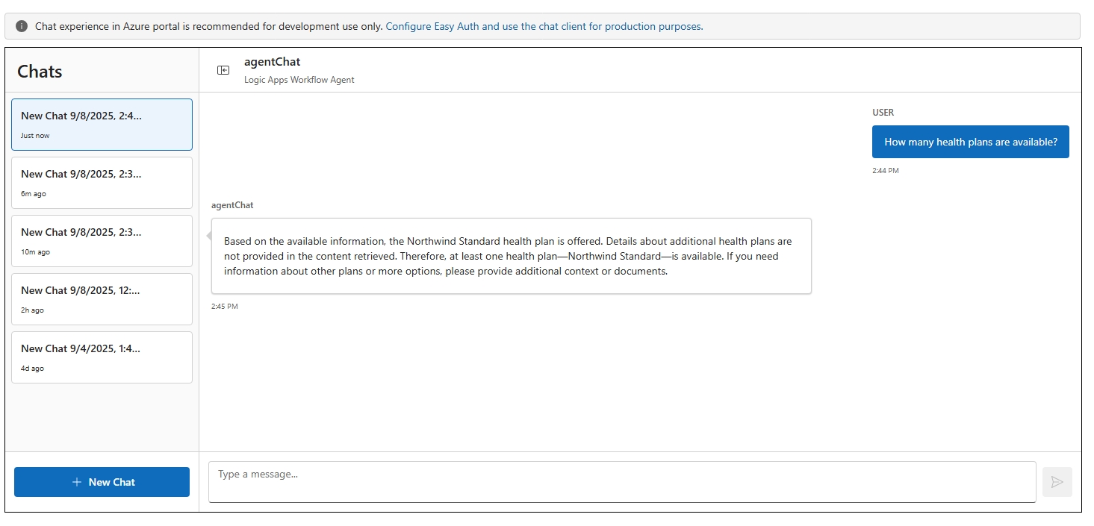This screenshot has height=526, width=1094.
Task: Click the 2:45 PM response timestamp
Action: (225, 307)
